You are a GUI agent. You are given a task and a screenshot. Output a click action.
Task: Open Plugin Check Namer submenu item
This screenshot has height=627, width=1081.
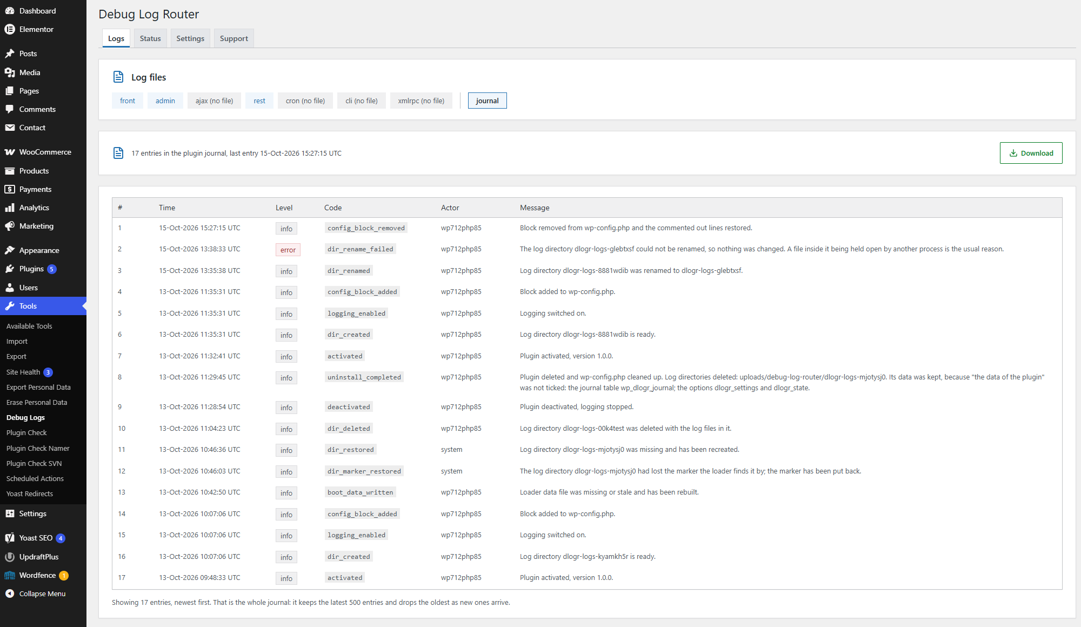point(38,448)
